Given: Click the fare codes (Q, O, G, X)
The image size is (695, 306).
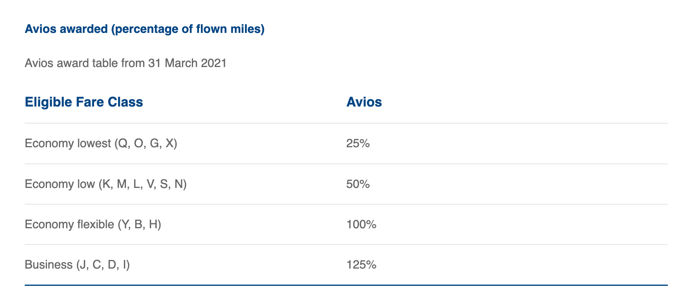Looking at the screenshot, I should 146,144.
